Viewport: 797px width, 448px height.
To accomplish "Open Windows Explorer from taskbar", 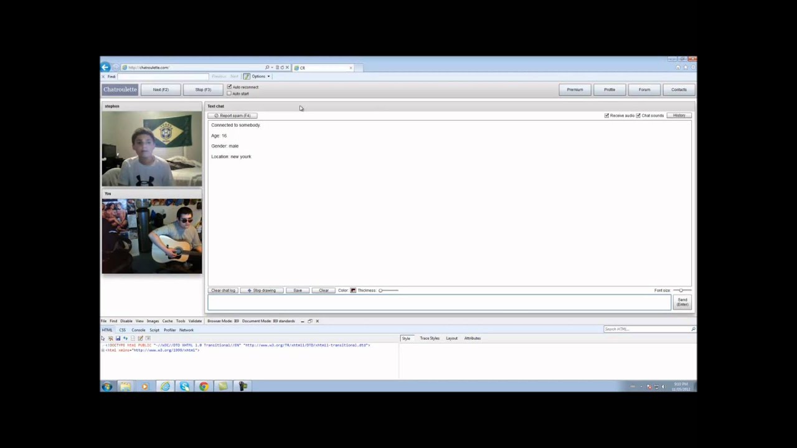I will [x=125, y=386].
